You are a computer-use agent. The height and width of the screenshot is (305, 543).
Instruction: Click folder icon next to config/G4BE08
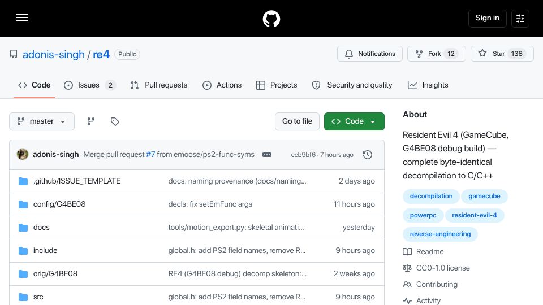point(23,204)
